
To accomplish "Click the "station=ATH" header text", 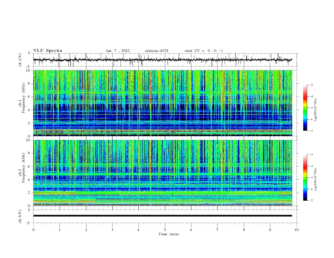I will (x=156, y=51).
